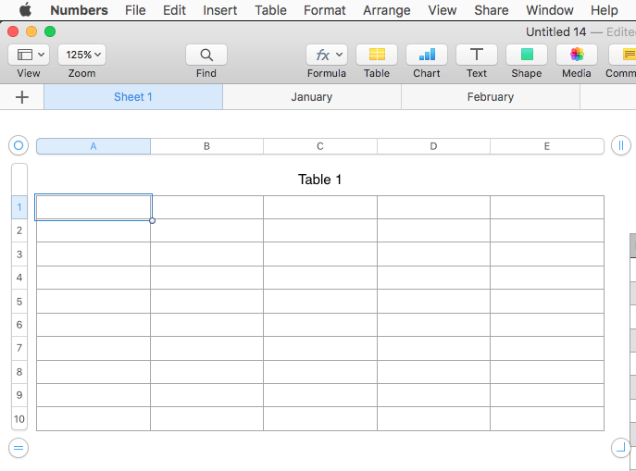Open the Formula fx dropdown

pyautogui.click(x=327, y=55)
